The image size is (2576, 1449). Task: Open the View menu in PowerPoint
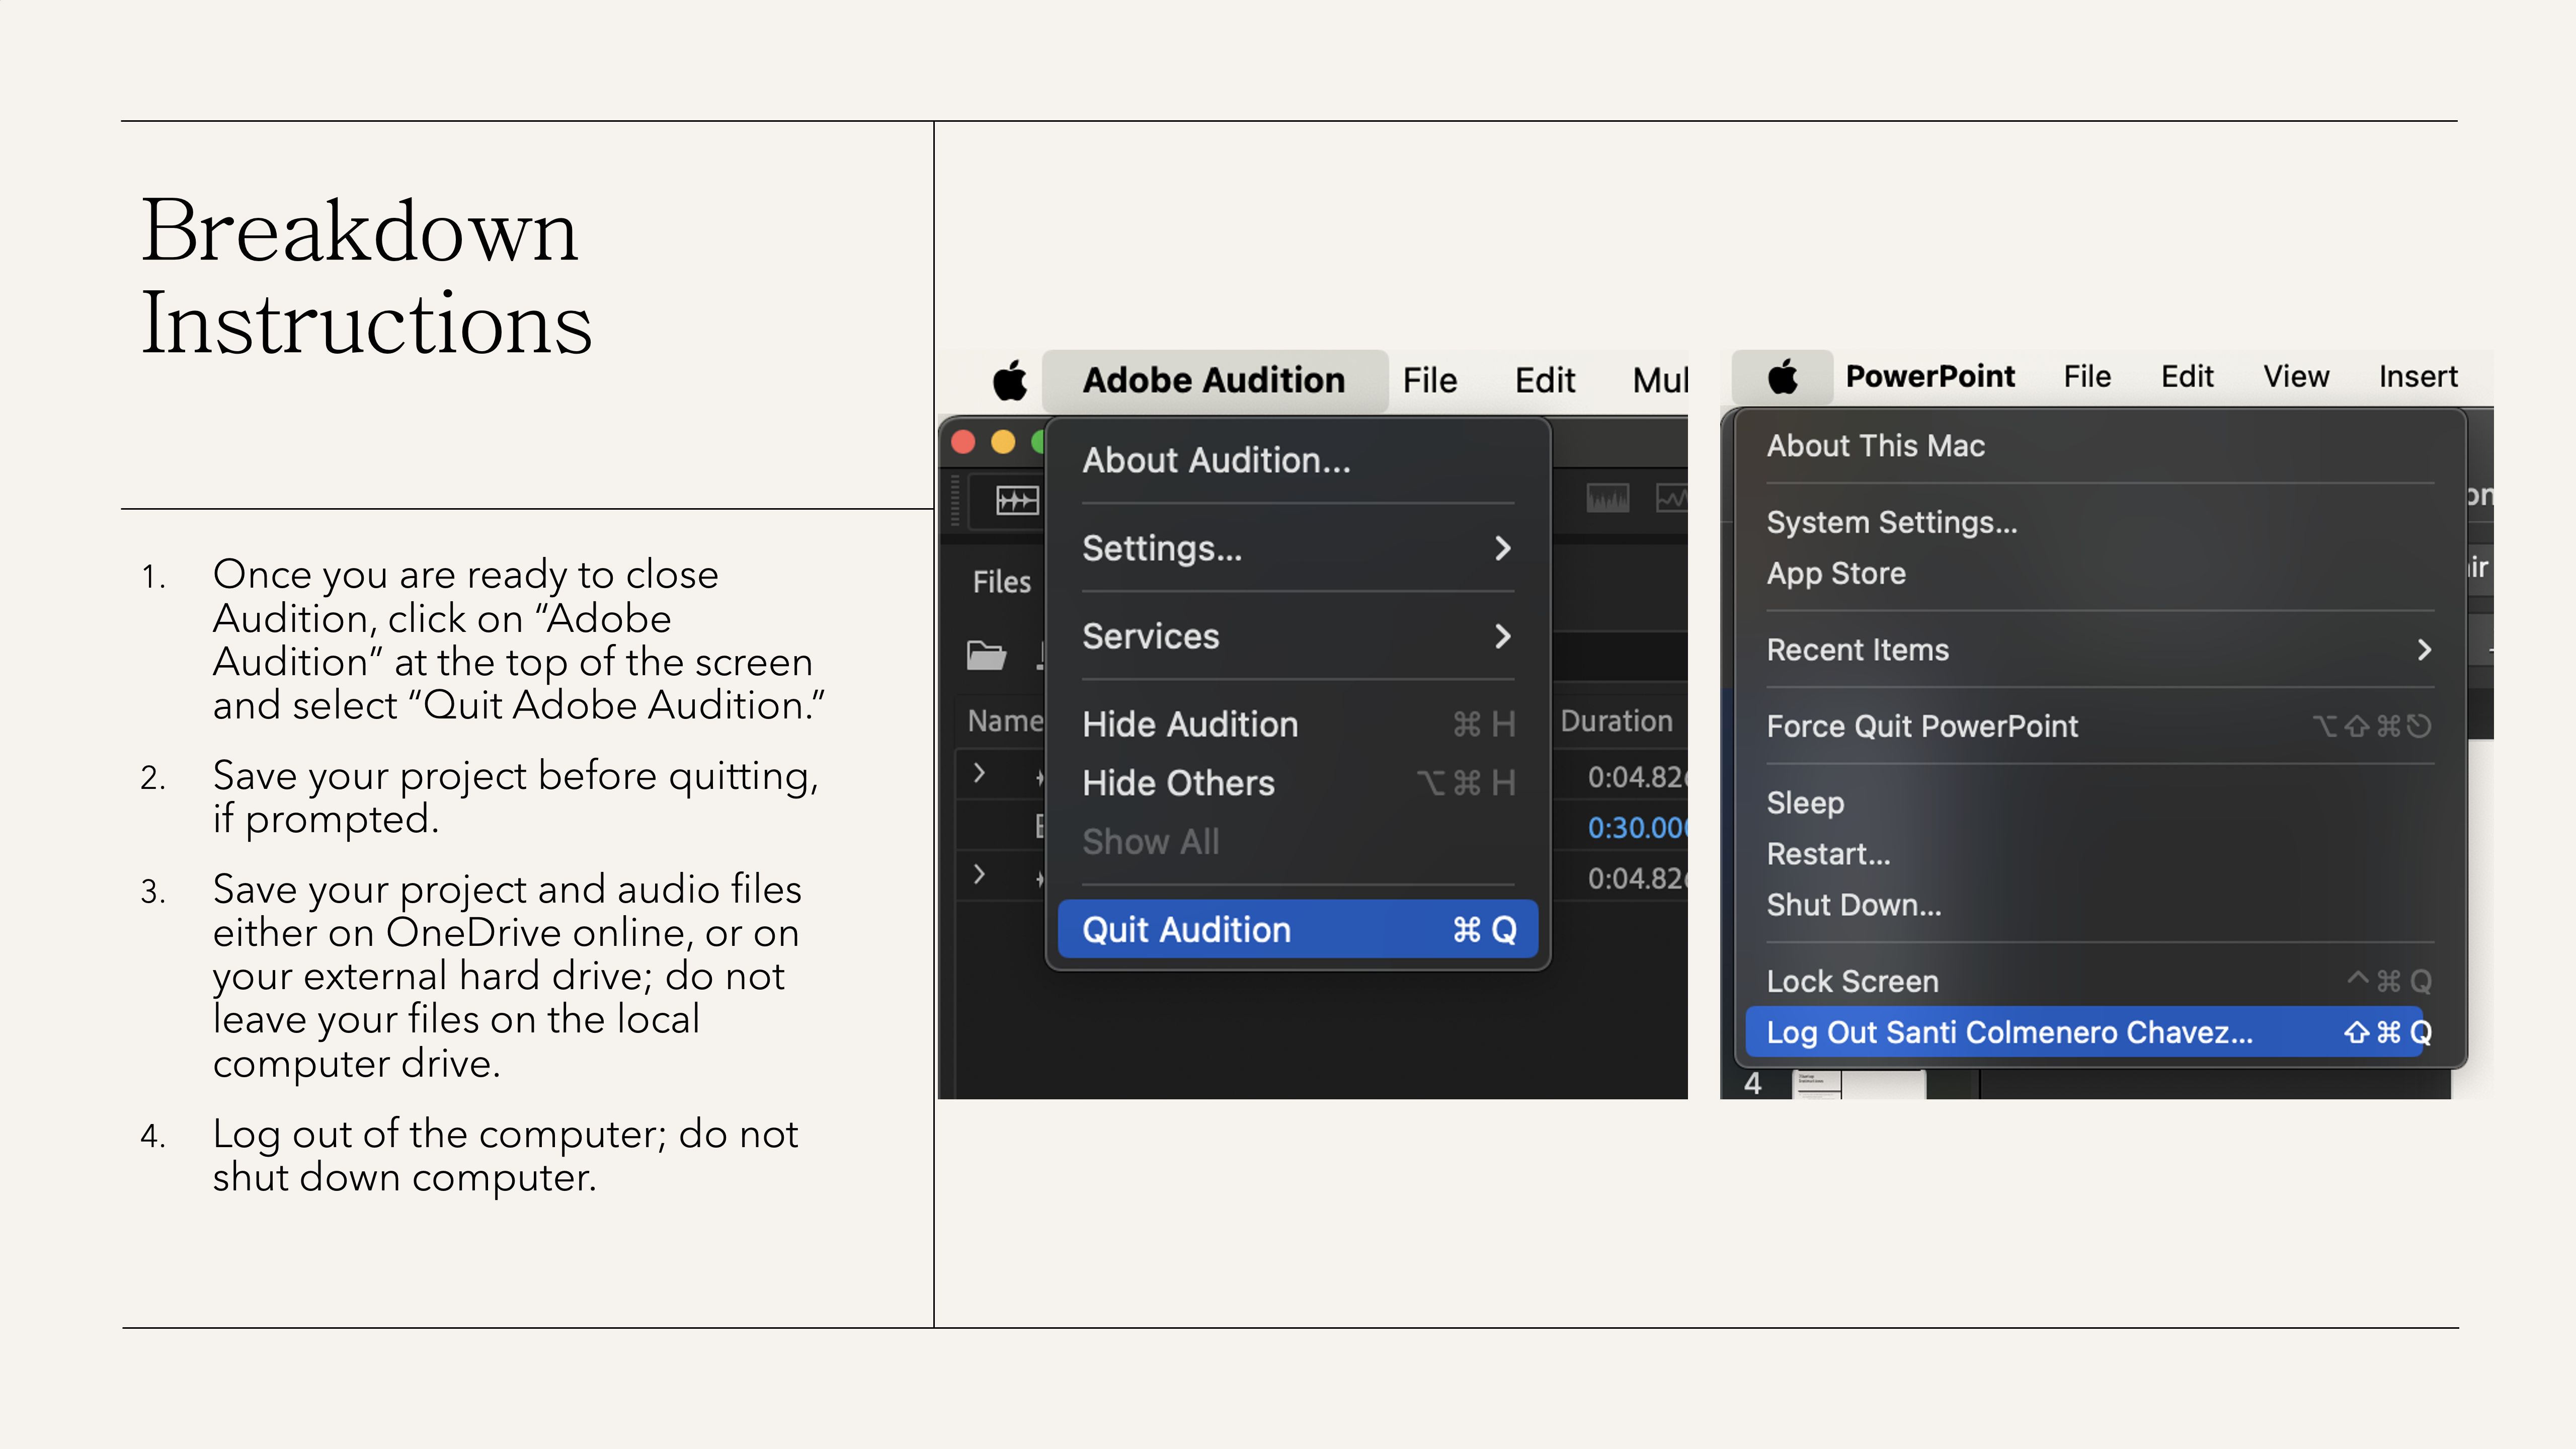point(2296,377)
